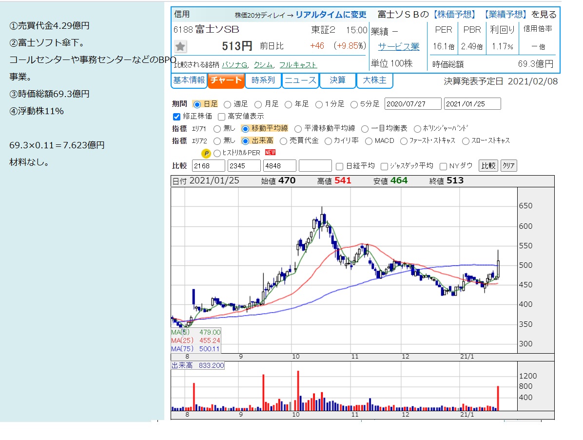This screenshot has width=583, height=440.
Task: Click the 決算発表予定日 2021/02/08 text
Action: pyautogui.click(x=501, y=81)
